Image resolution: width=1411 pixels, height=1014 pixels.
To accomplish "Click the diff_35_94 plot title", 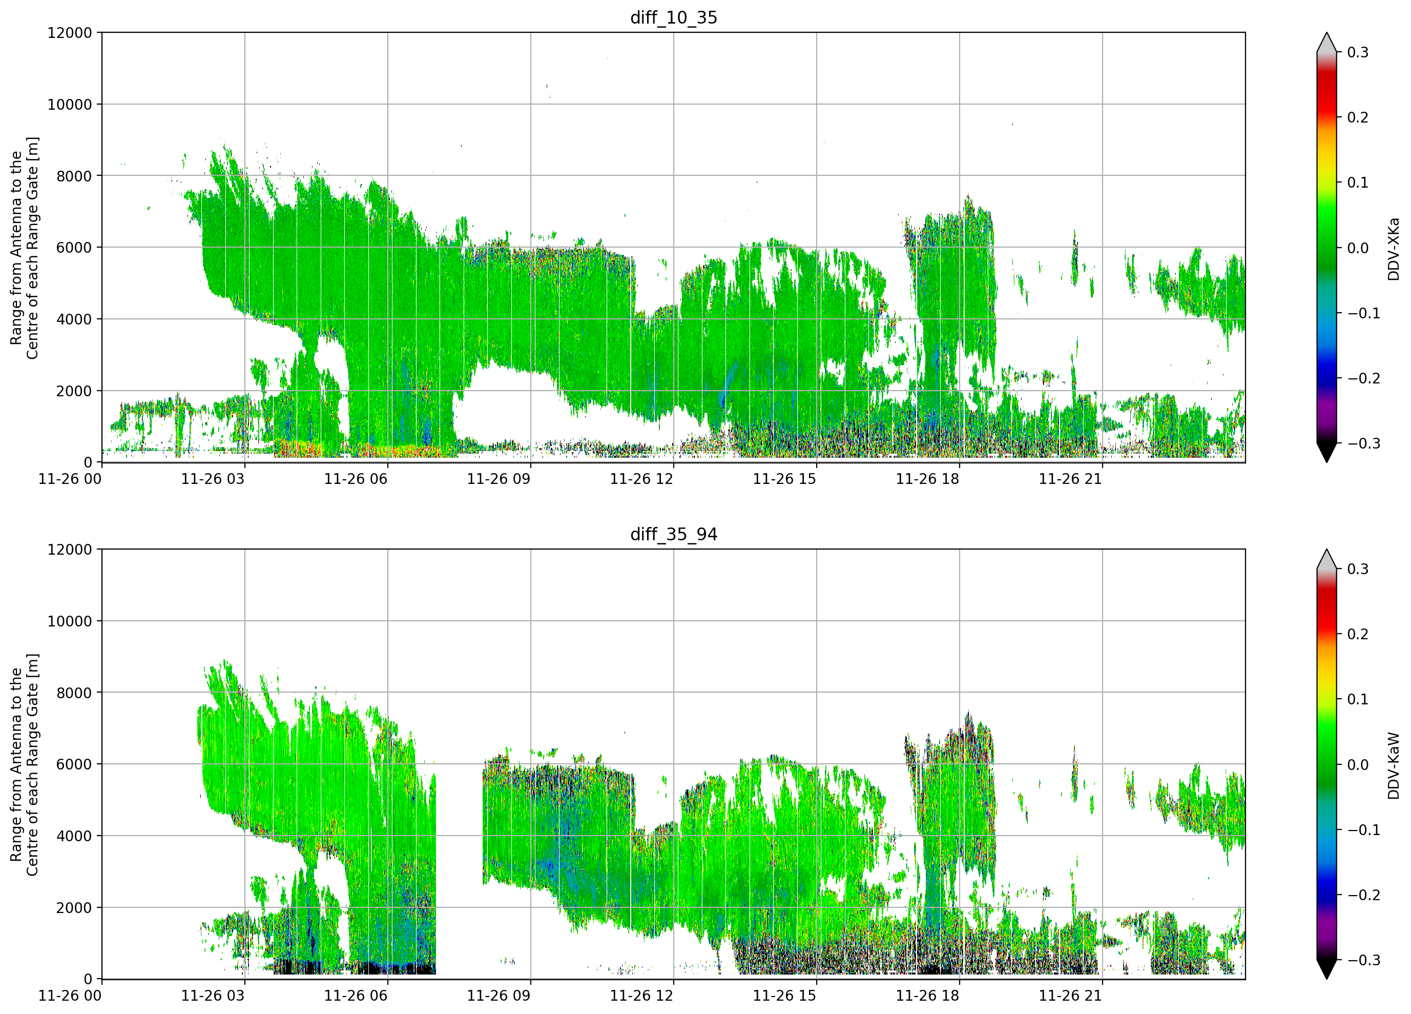I will click(674, 534).
